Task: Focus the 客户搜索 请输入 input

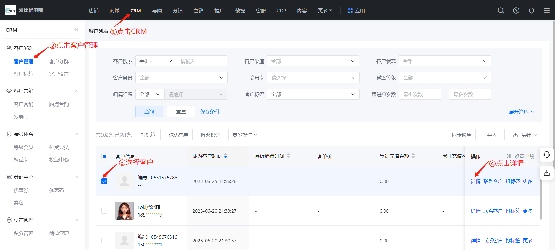Action: (x=202, y=61)
